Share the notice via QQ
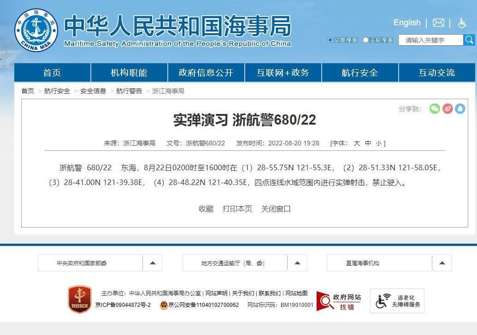The image size is (477, 335). click(460, 108)
